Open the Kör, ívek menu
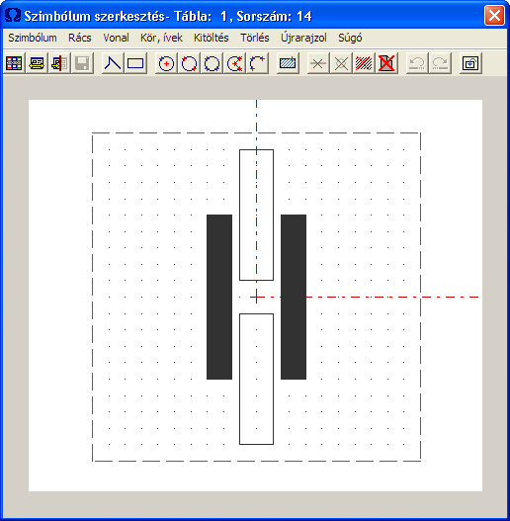This screenshot has height=521, width=510. pos(161,38)
